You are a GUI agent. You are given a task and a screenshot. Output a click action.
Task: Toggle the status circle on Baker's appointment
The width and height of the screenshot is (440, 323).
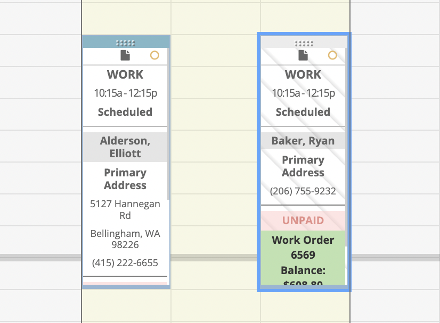click(332, 55)
